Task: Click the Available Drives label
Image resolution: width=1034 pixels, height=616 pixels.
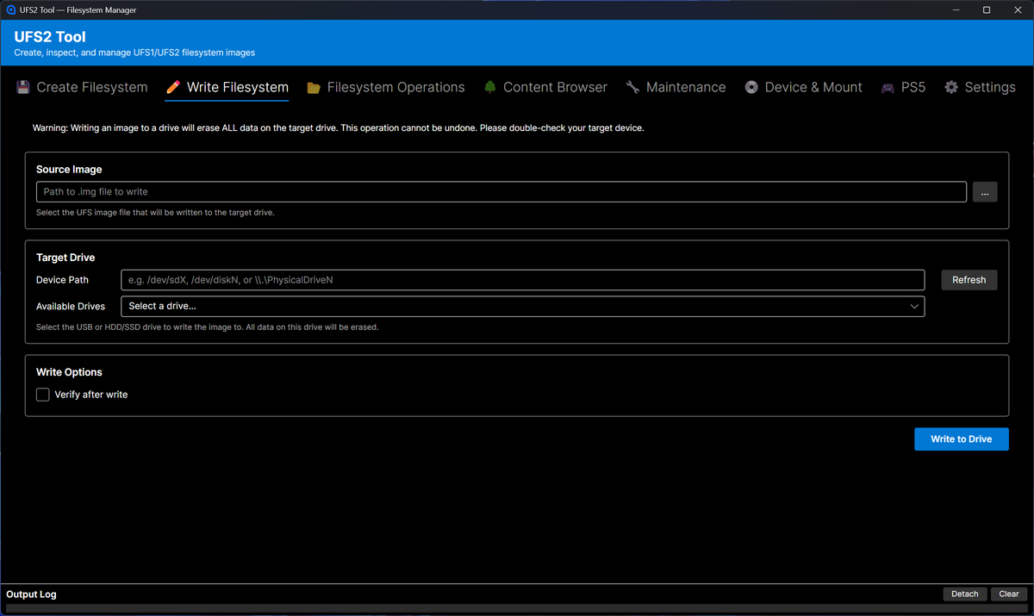Action: pyautogui.click(x=71, y=306)
